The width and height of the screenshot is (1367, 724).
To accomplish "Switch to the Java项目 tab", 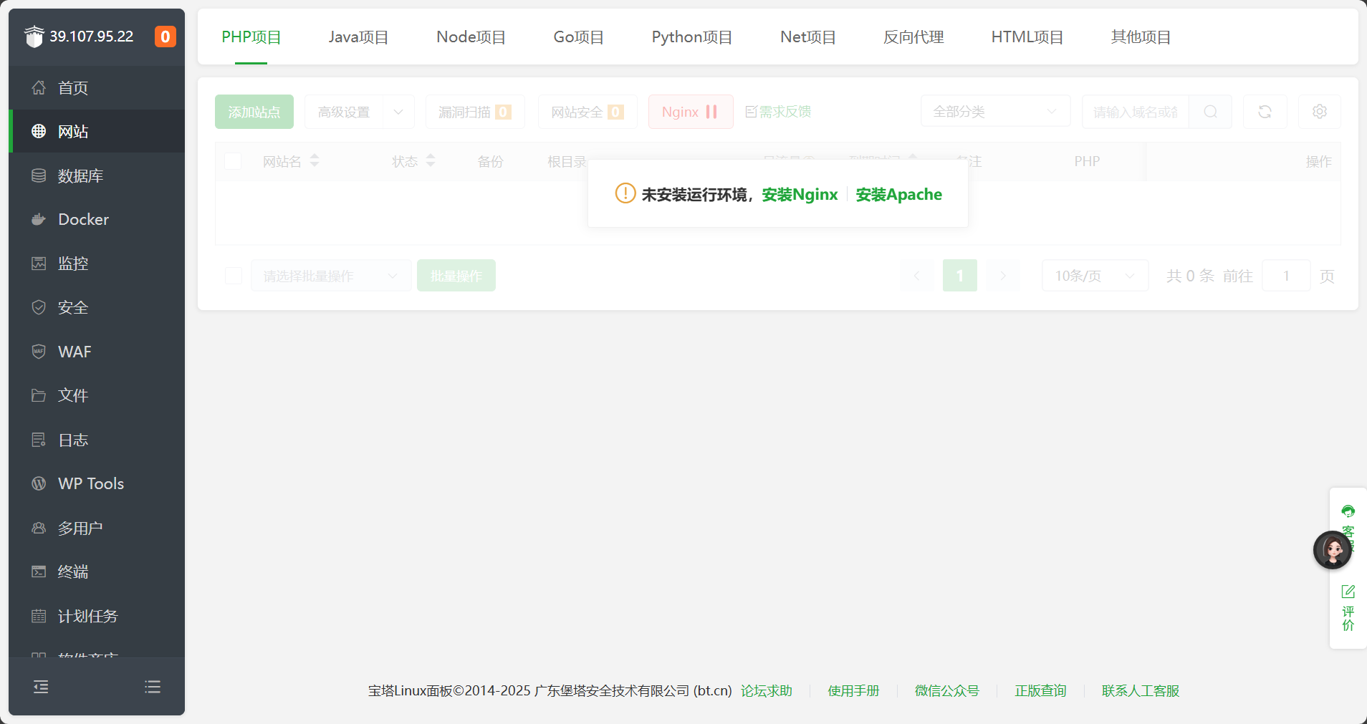I will coord(358,37).
